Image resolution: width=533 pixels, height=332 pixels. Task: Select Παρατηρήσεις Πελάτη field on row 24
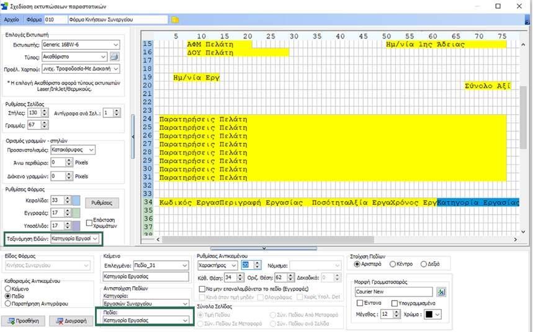click(333, 119)
